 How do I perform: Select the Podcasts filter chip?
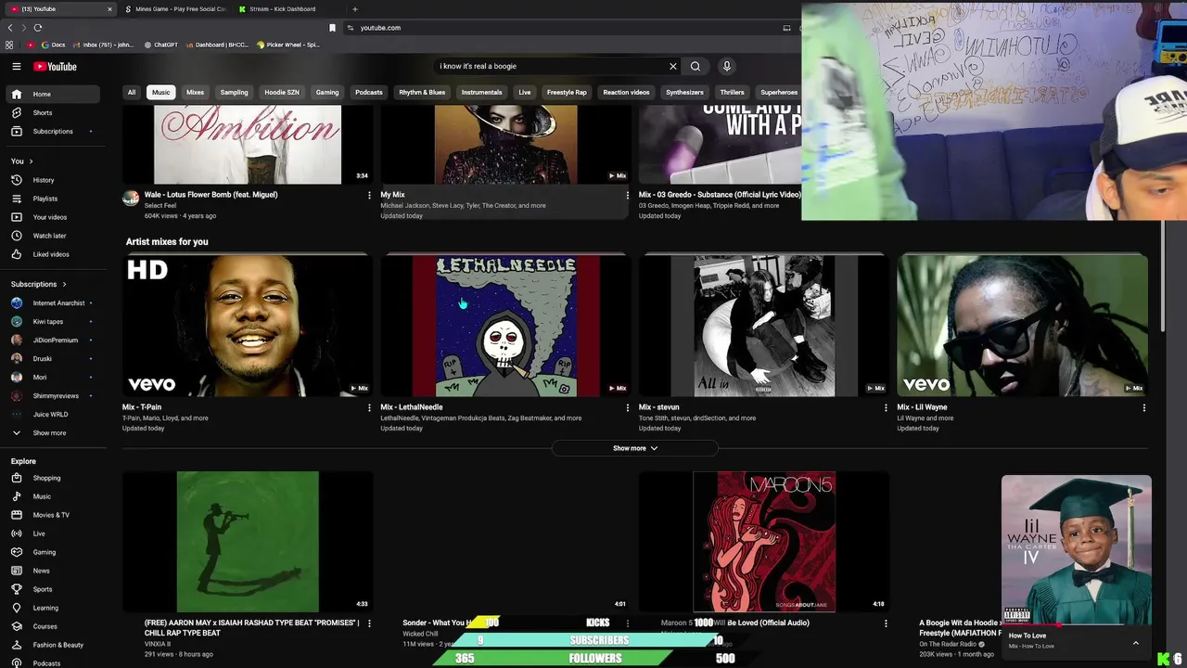[x=368, y=92]
